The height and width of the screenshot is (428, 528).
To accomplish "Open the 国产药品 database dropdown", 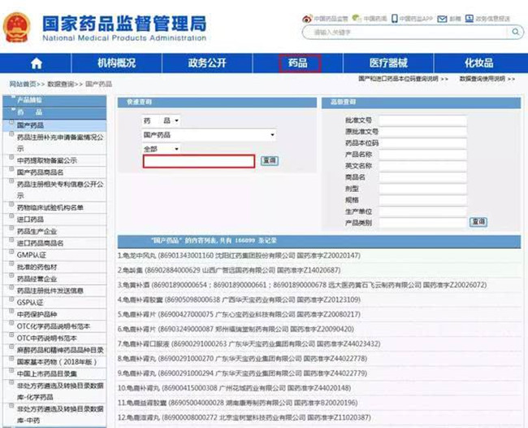I will tap(209, 135).
